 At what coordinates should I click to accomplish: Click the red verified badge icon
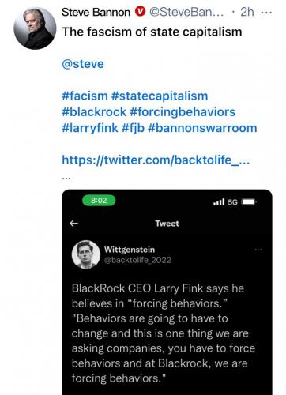click(x=141, y=12)
